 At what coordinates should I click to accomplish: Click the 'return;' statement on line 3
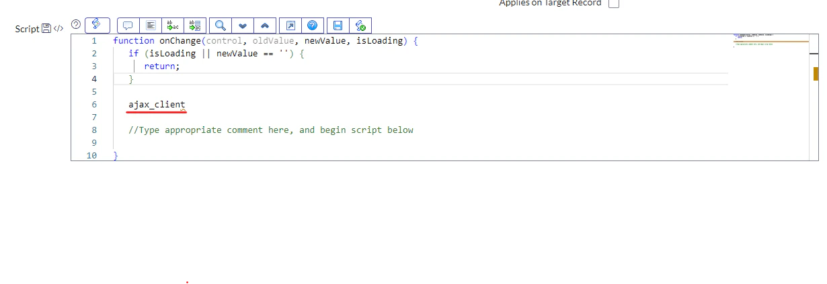(162, 66)
